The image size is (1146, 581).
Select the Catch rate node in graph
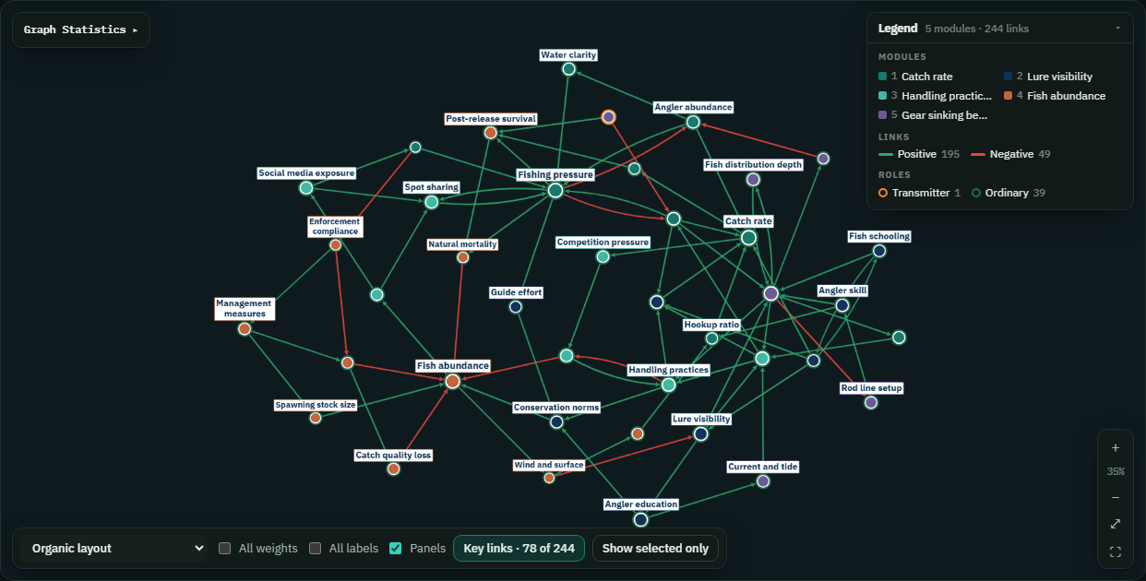click(749, 238)
